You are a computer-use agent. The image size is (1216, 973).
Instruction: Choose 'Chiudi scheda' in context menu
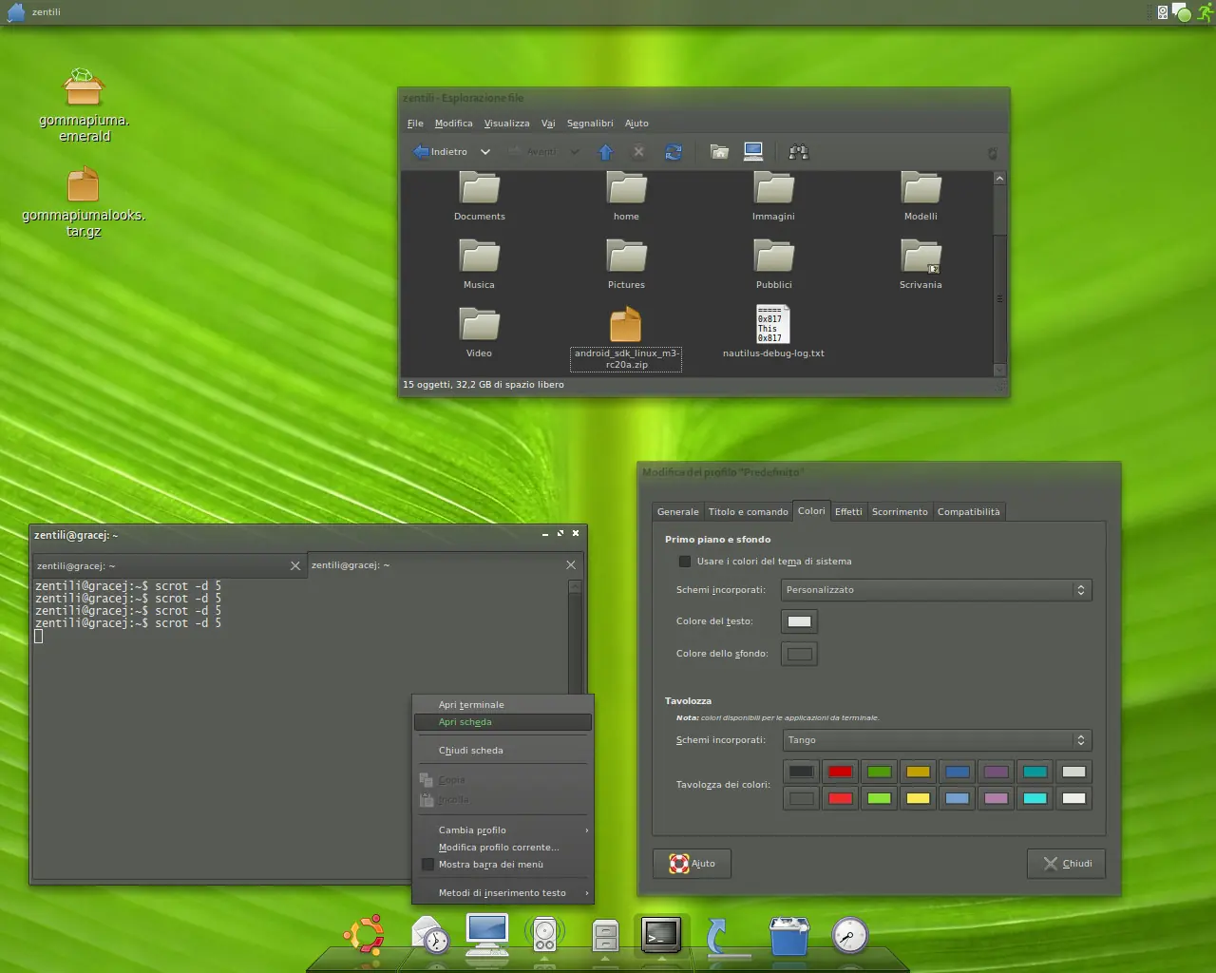(503, 751)
